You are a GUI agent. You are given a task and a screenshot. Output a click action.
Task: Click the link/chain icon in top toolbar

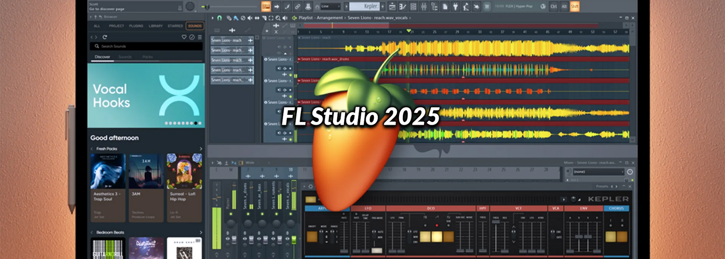[297, 6]
